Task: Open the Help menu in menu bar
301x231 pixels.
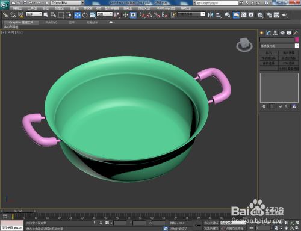Action: pyautogui.click(x=185, y=8)
